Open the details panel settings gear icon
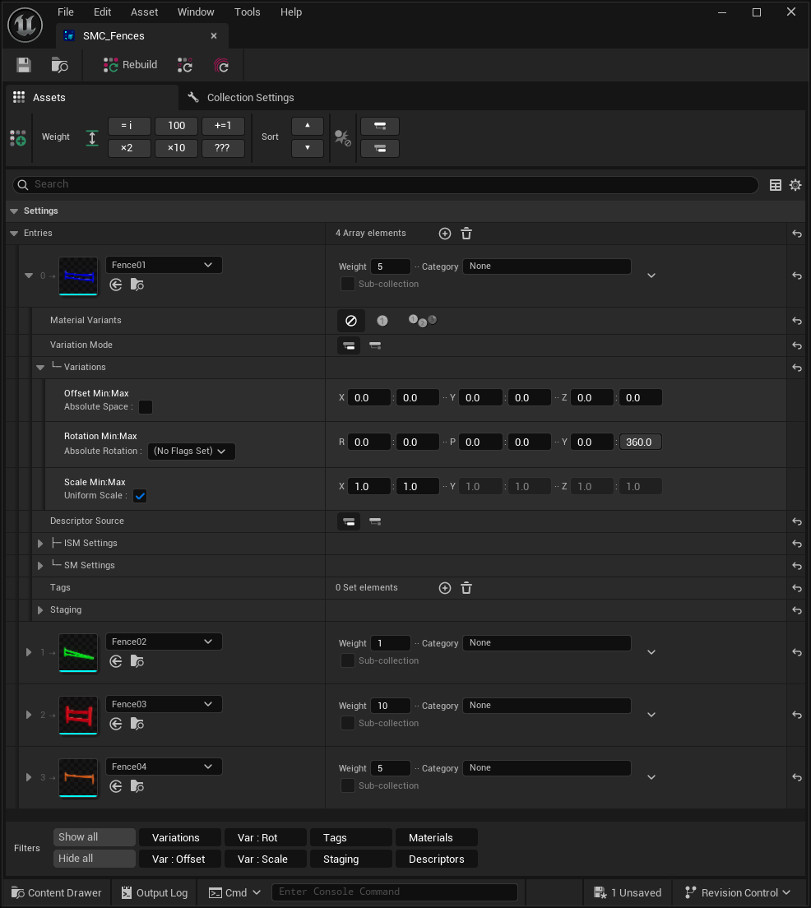The width and height of the screenshot is (811, 908). (x=795, y=185)
